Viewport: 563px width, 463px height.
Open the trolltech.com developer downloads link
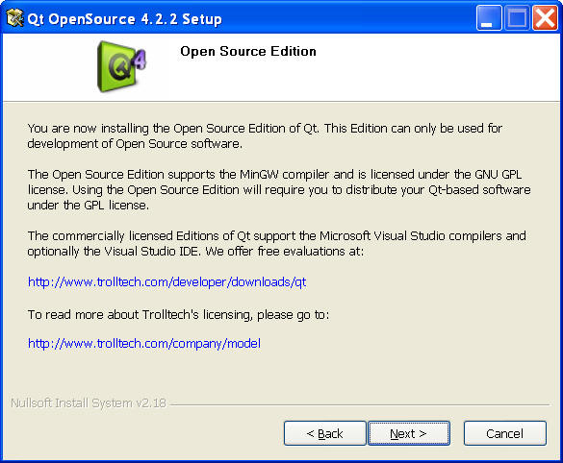166,282
